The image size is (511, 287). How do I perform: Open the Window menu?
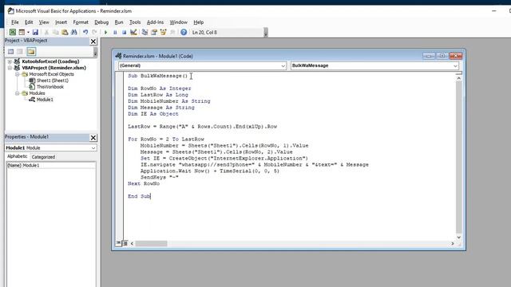coord(179,22)
